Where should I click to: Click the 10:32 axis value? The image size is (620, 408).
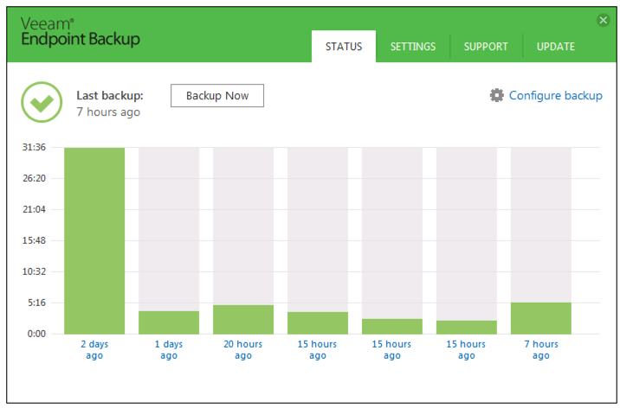tap(34, 271)
